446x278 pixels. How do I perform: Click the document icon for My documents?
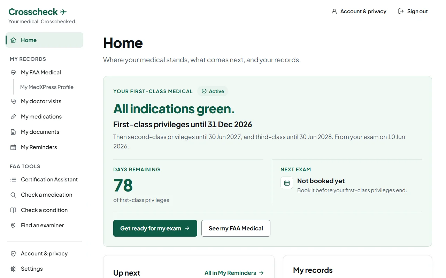pos(13,132)
